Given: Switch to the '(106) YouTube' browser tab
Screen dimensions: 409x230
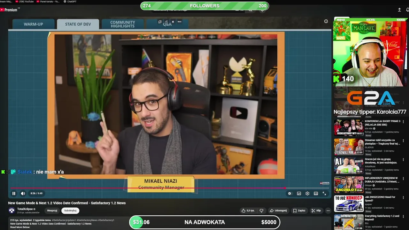Looking at the screenshot, I should point(25,2).
